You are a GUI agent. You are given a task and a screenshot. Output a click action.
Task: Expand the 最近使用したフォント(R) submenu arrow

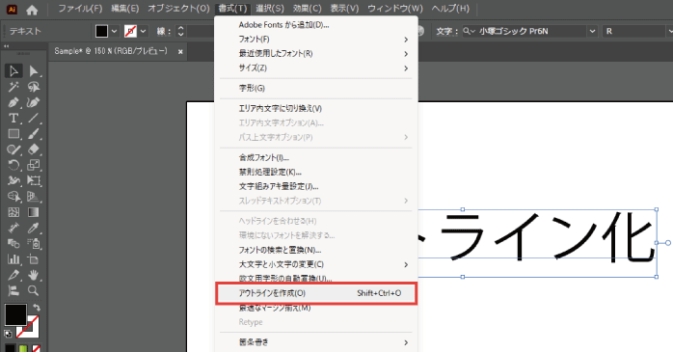tap(406, 54)
